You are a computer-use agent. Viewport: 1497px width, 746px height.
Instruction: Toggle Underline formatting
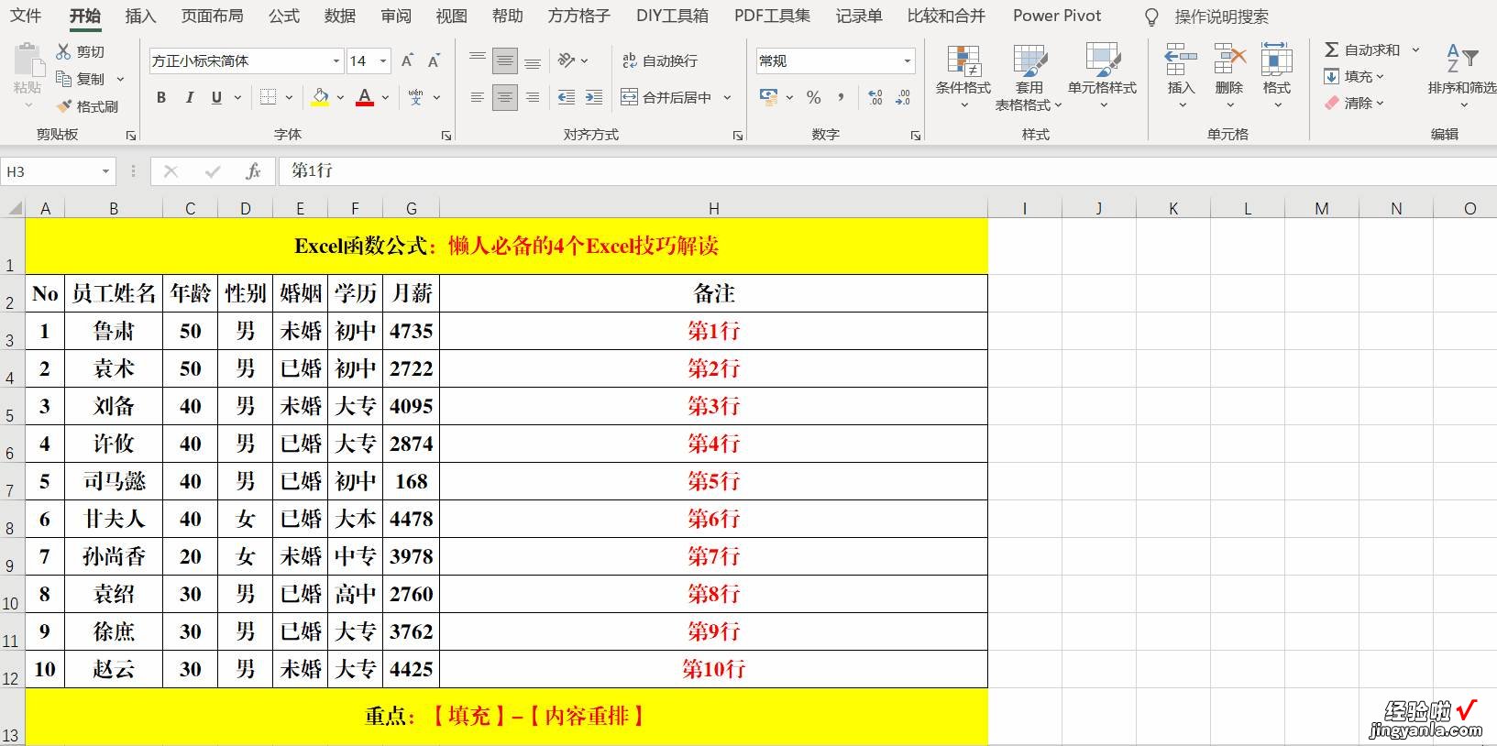(216, 97)
